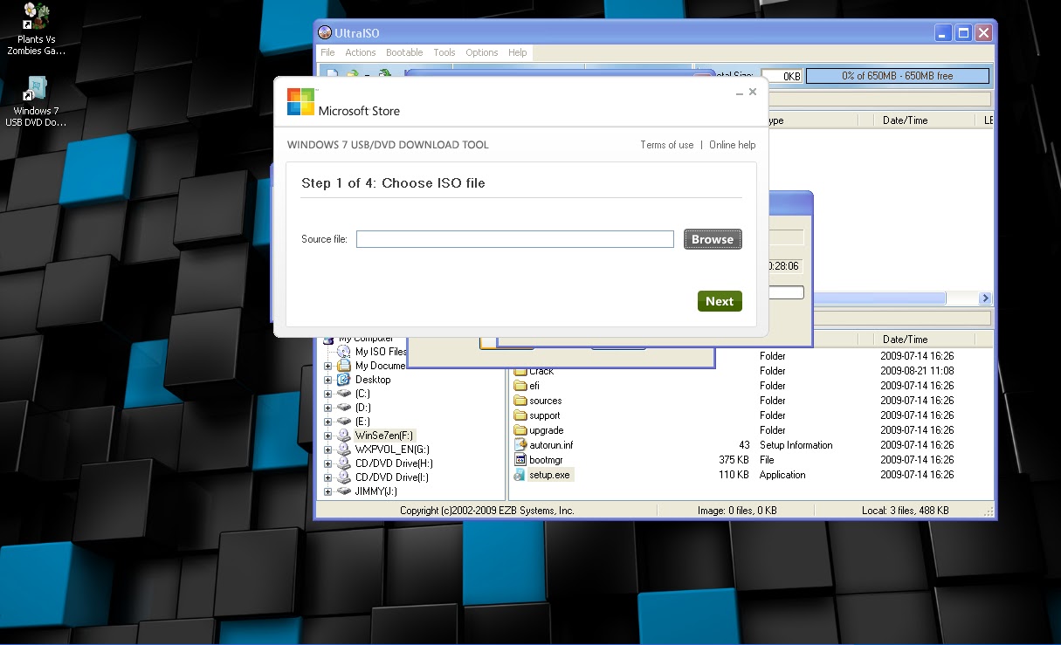The height and width of the screenshot is (645, 1061).
Task: Click the 0% of 650MB capacity bar
Action: pos(898,76)
